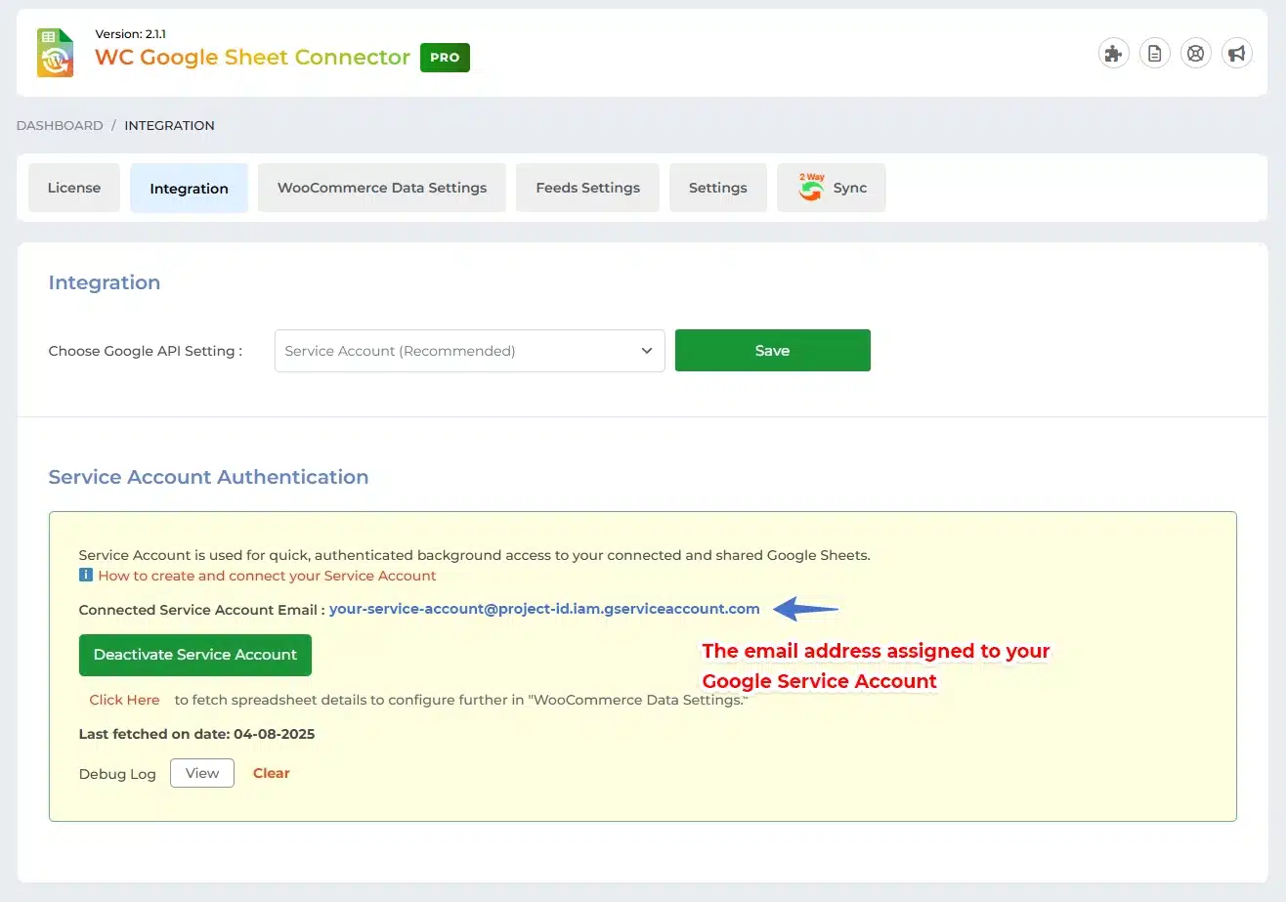The image size is (1286, 902).
Task: Click the green PRO badge
Action: click(445, 58)
